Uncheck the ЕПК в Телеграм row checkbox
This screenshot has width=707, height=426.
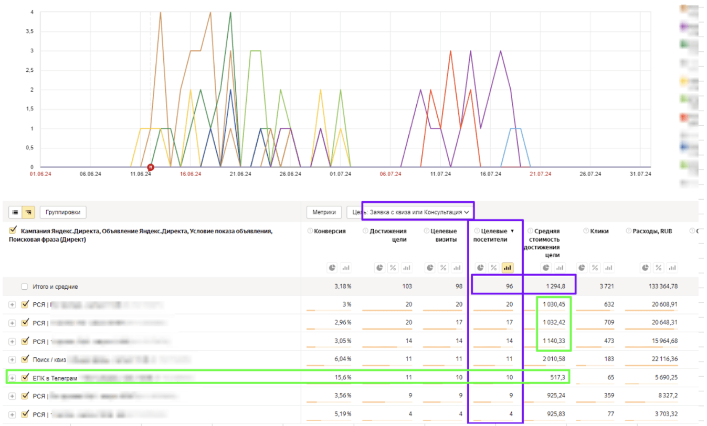(25, 377)
